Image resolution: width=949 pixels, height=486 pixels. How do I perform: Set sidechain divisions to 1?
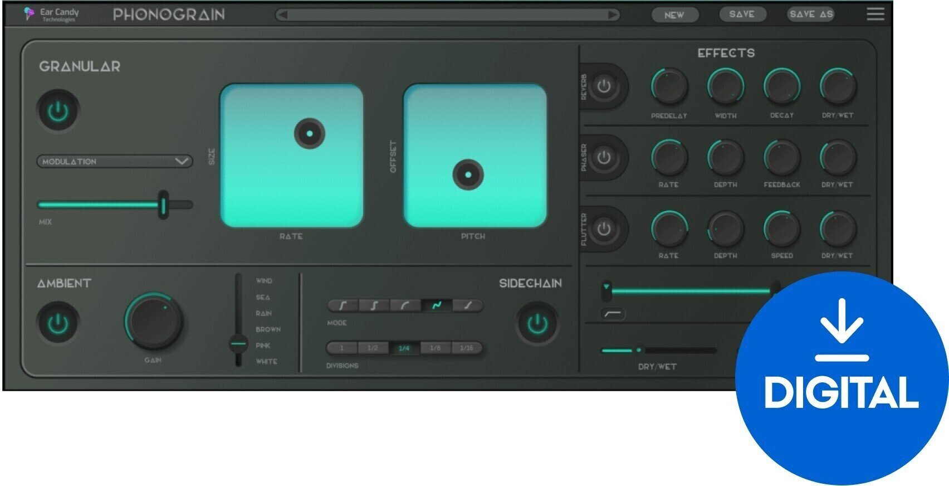point(342,348)
